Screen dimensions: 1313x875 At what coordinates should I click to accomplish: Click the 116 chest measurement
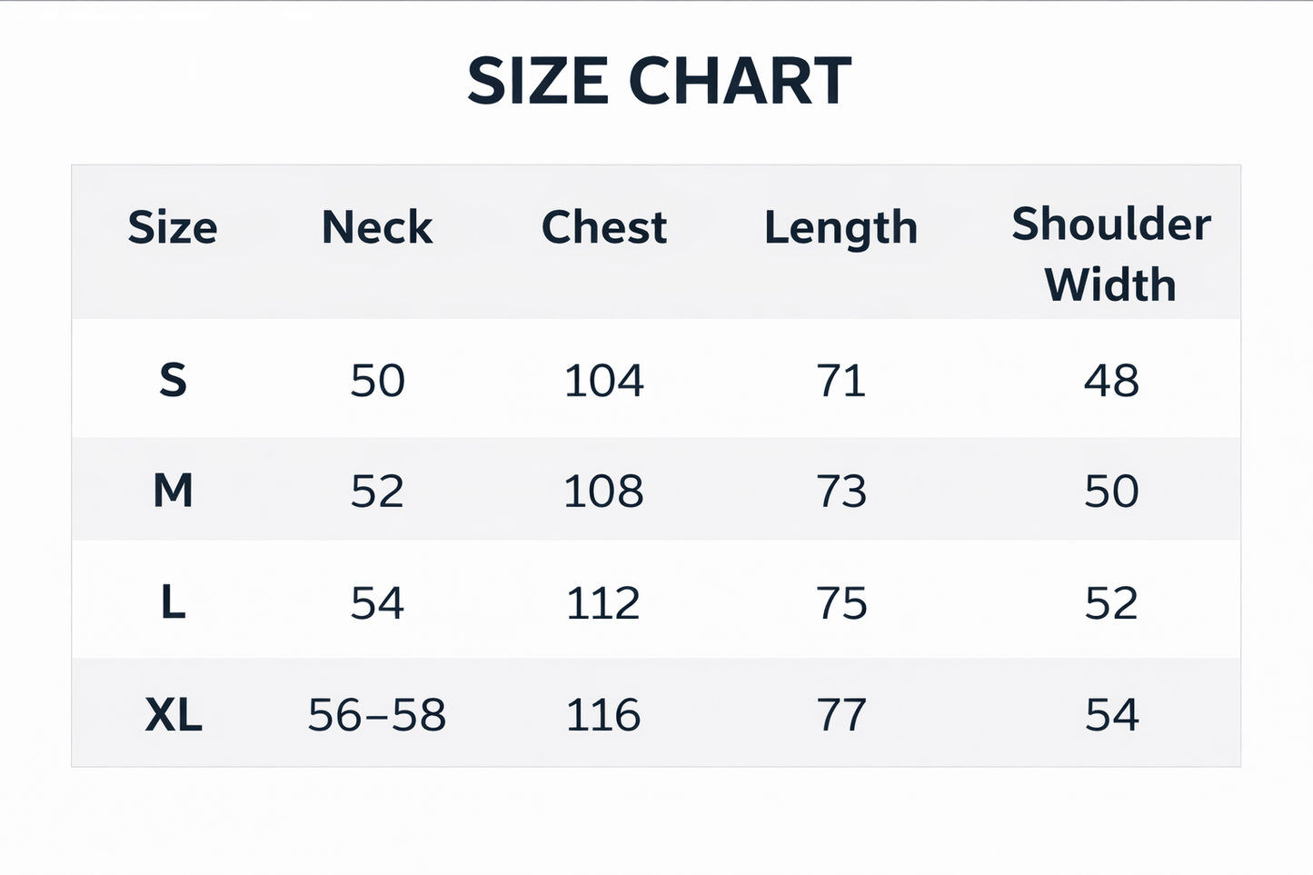pos(604,715)
